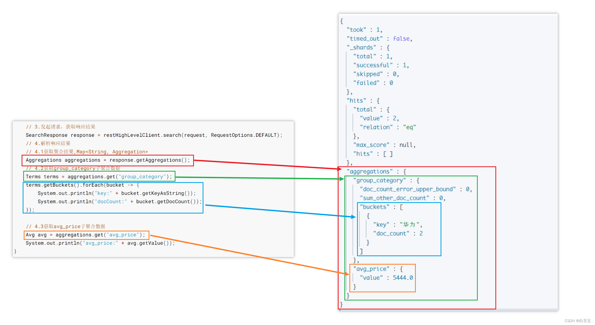Click the "value" : 2 line
595x325 pixels.
tap(379, 118)
